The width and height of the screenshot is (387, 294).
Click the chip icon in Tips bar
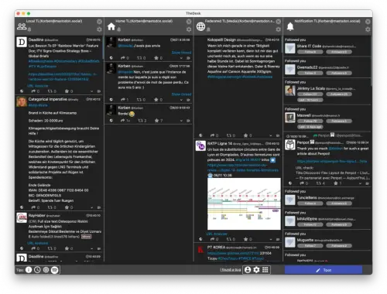(x=46, y=270)
